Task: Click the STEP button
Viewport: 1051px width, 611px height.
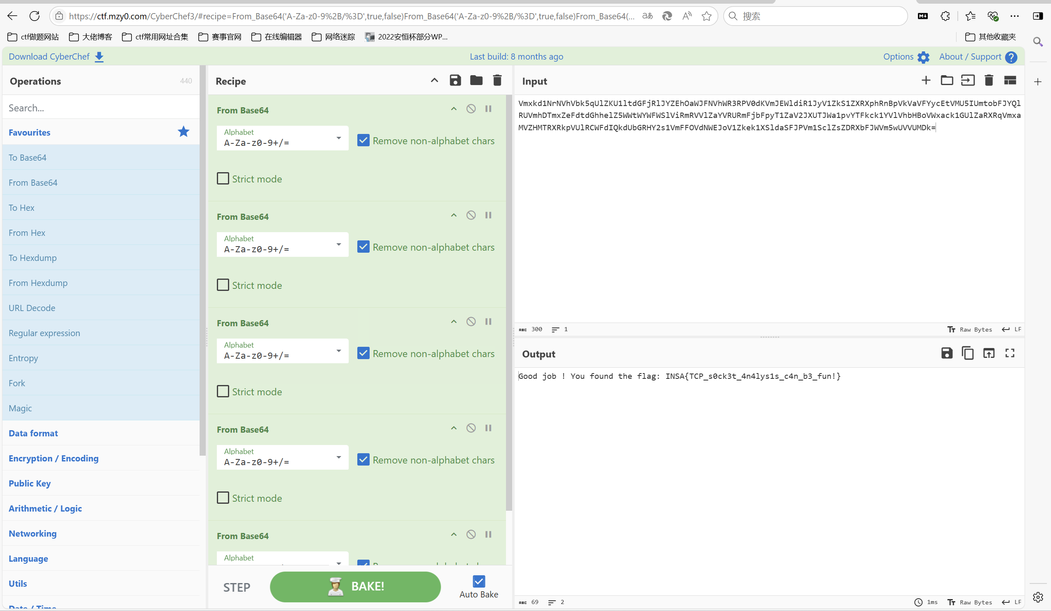Action: coord(237,587)
